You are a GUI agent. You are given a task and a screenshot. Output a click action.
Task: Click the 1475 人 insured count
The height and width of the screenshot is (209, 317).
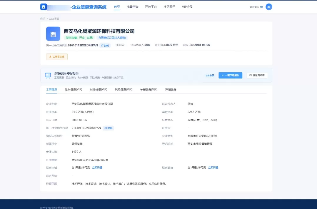(77, 152)
